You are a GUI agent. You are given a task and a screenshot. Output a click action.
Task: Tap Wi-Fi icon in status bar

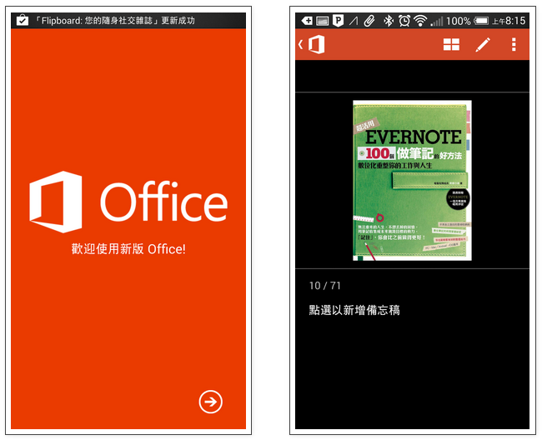coord(420,21)
